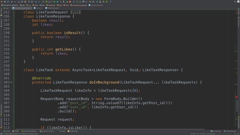Click the red Stop button
This screenshot has width=240, height=135.
(70, 1)
